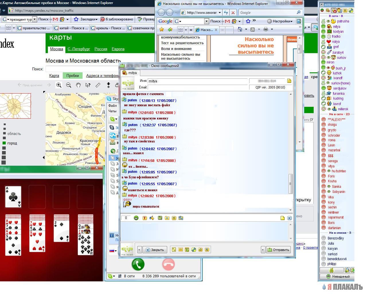Switch to the "правительство..." browser tab
Viewport: 367px width, 294px height.
[34, 28]
